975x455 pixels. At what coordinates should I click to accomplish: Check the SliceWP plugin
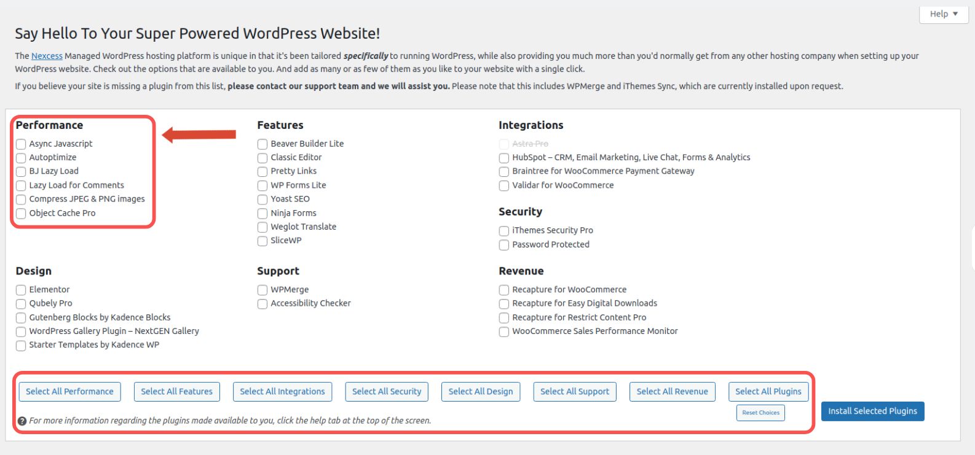(x=262, y=241)
